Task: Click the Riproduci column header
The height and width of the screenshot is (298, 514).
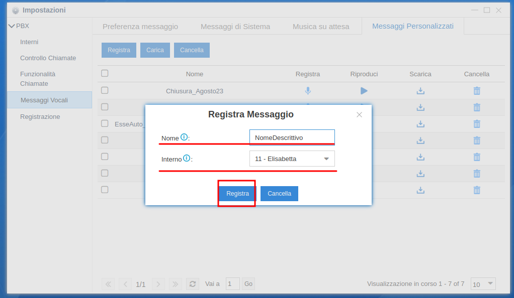Action: [364, 74]
